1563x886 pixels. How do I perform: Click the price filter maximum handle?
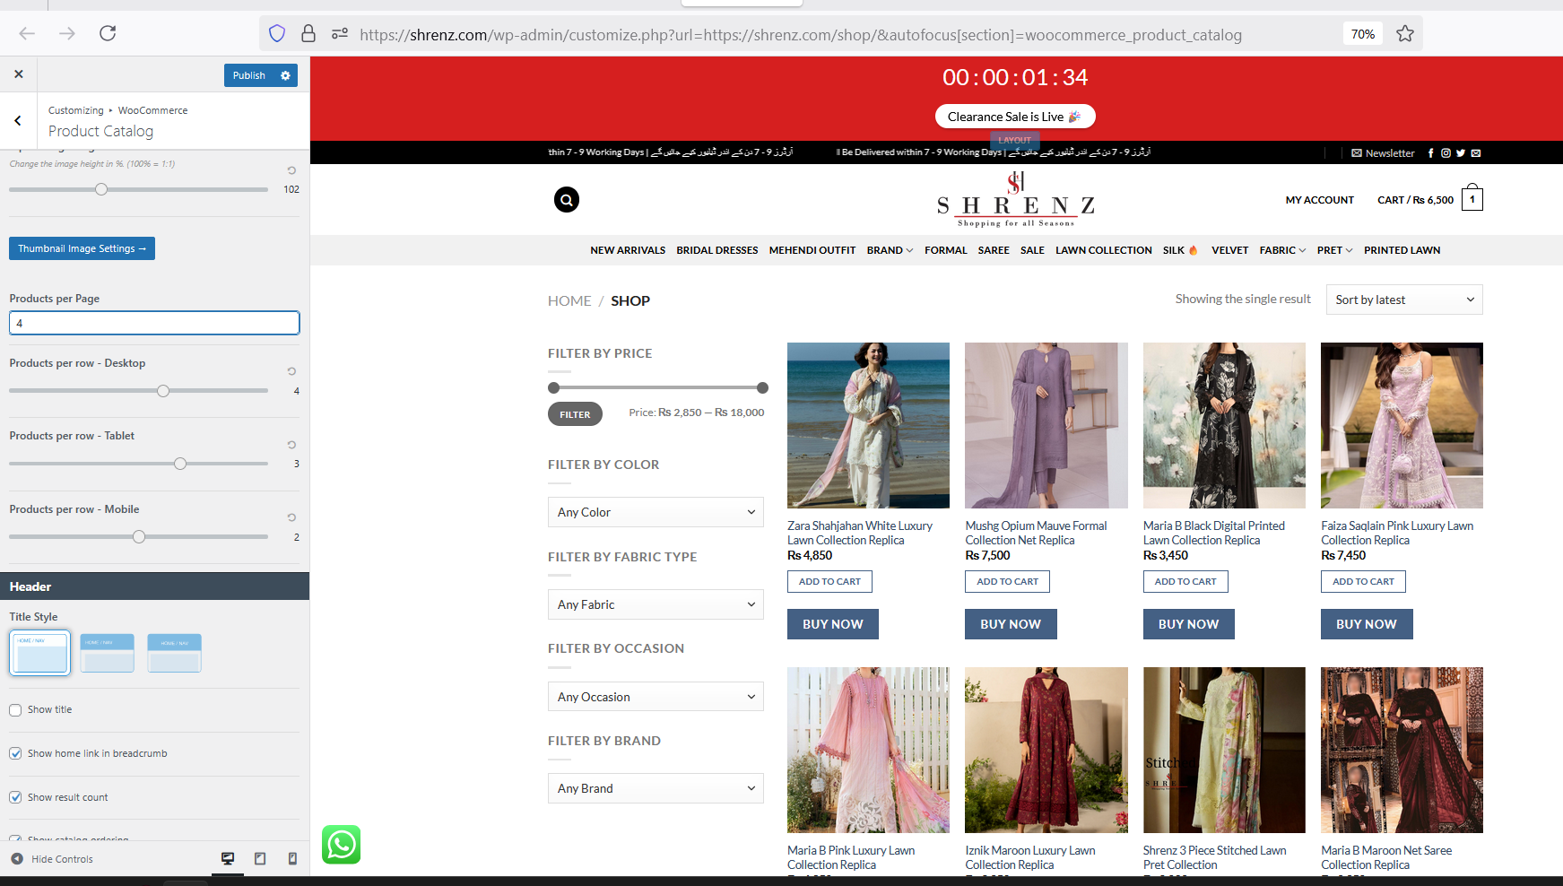[x=762, y=387]
